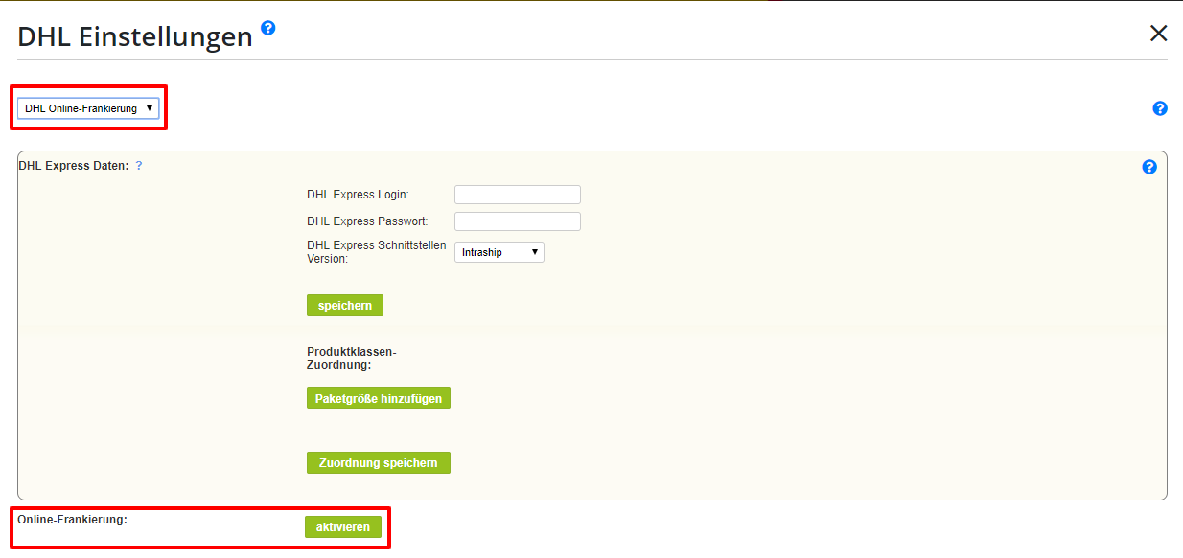Open the Intraship interface version dropdown
The image size is (1183, 558).
(499, 252)
